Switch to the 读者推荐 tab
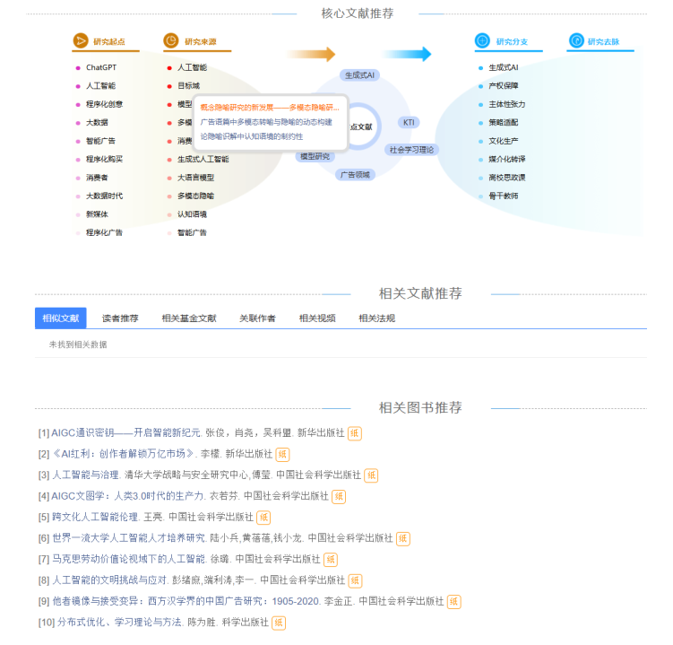This screenshot has width=673, height=645. point(120,318)
